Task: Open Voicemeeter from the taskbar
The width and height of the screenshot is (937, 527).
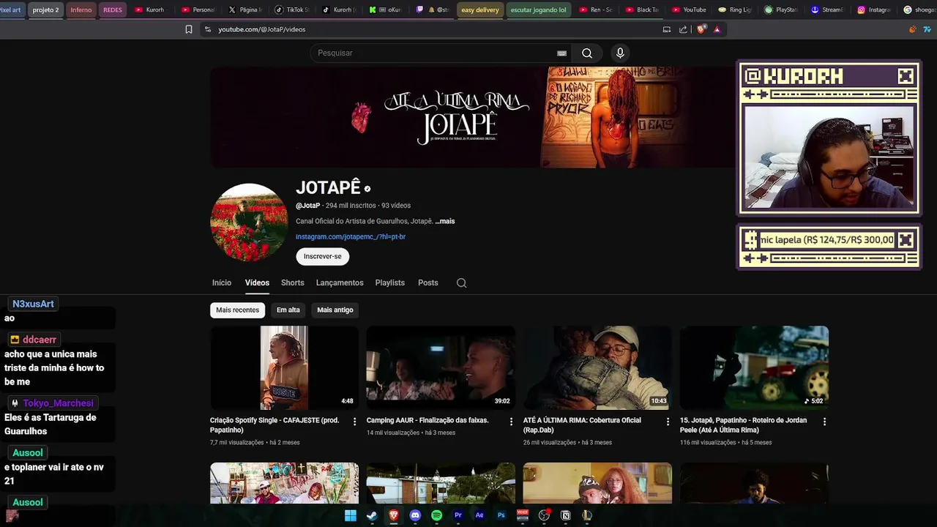Action: 523,515
